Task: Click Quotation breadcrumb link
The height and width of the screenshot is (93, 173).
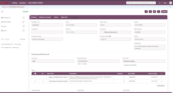Action: point(23,3)
